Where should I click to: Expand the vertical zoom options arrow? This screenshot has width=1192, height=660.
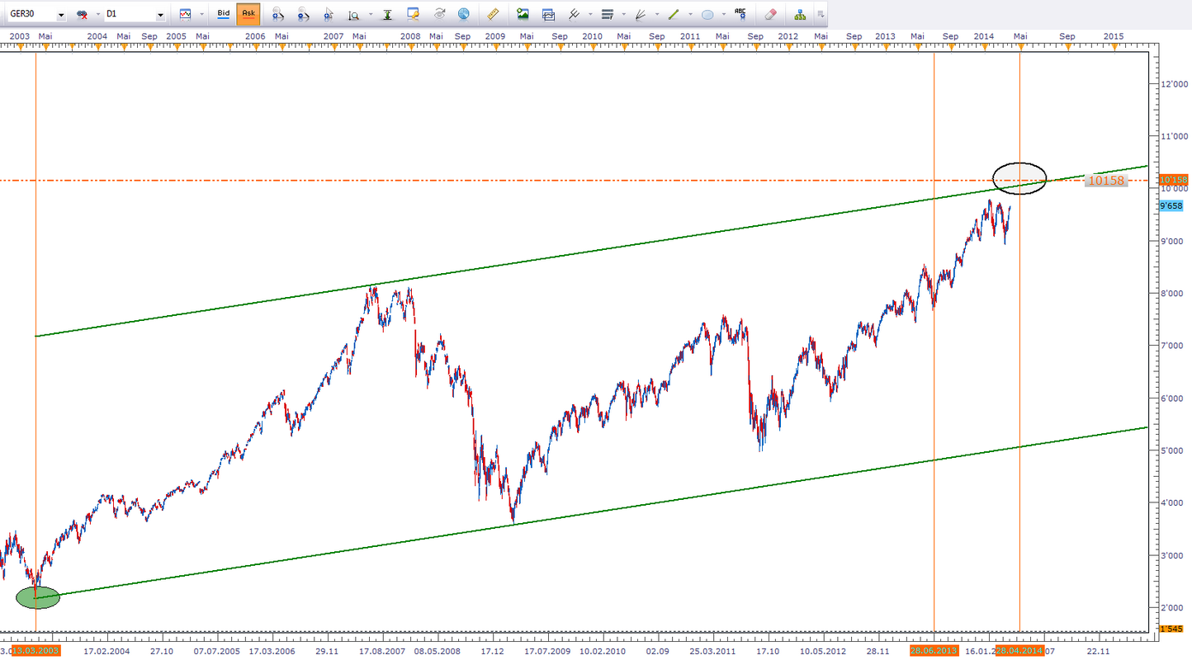(370, 14)
